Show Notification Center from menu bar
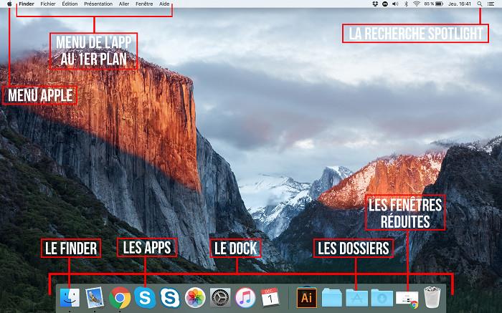This screenshot has height=313, width=502. coord(491,4)
